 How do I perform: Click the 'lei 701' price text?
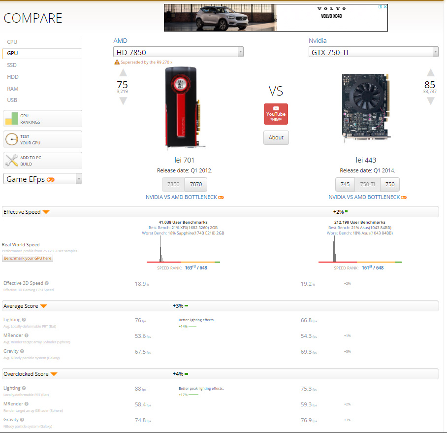pyautogui.click(x=184, y=160)
